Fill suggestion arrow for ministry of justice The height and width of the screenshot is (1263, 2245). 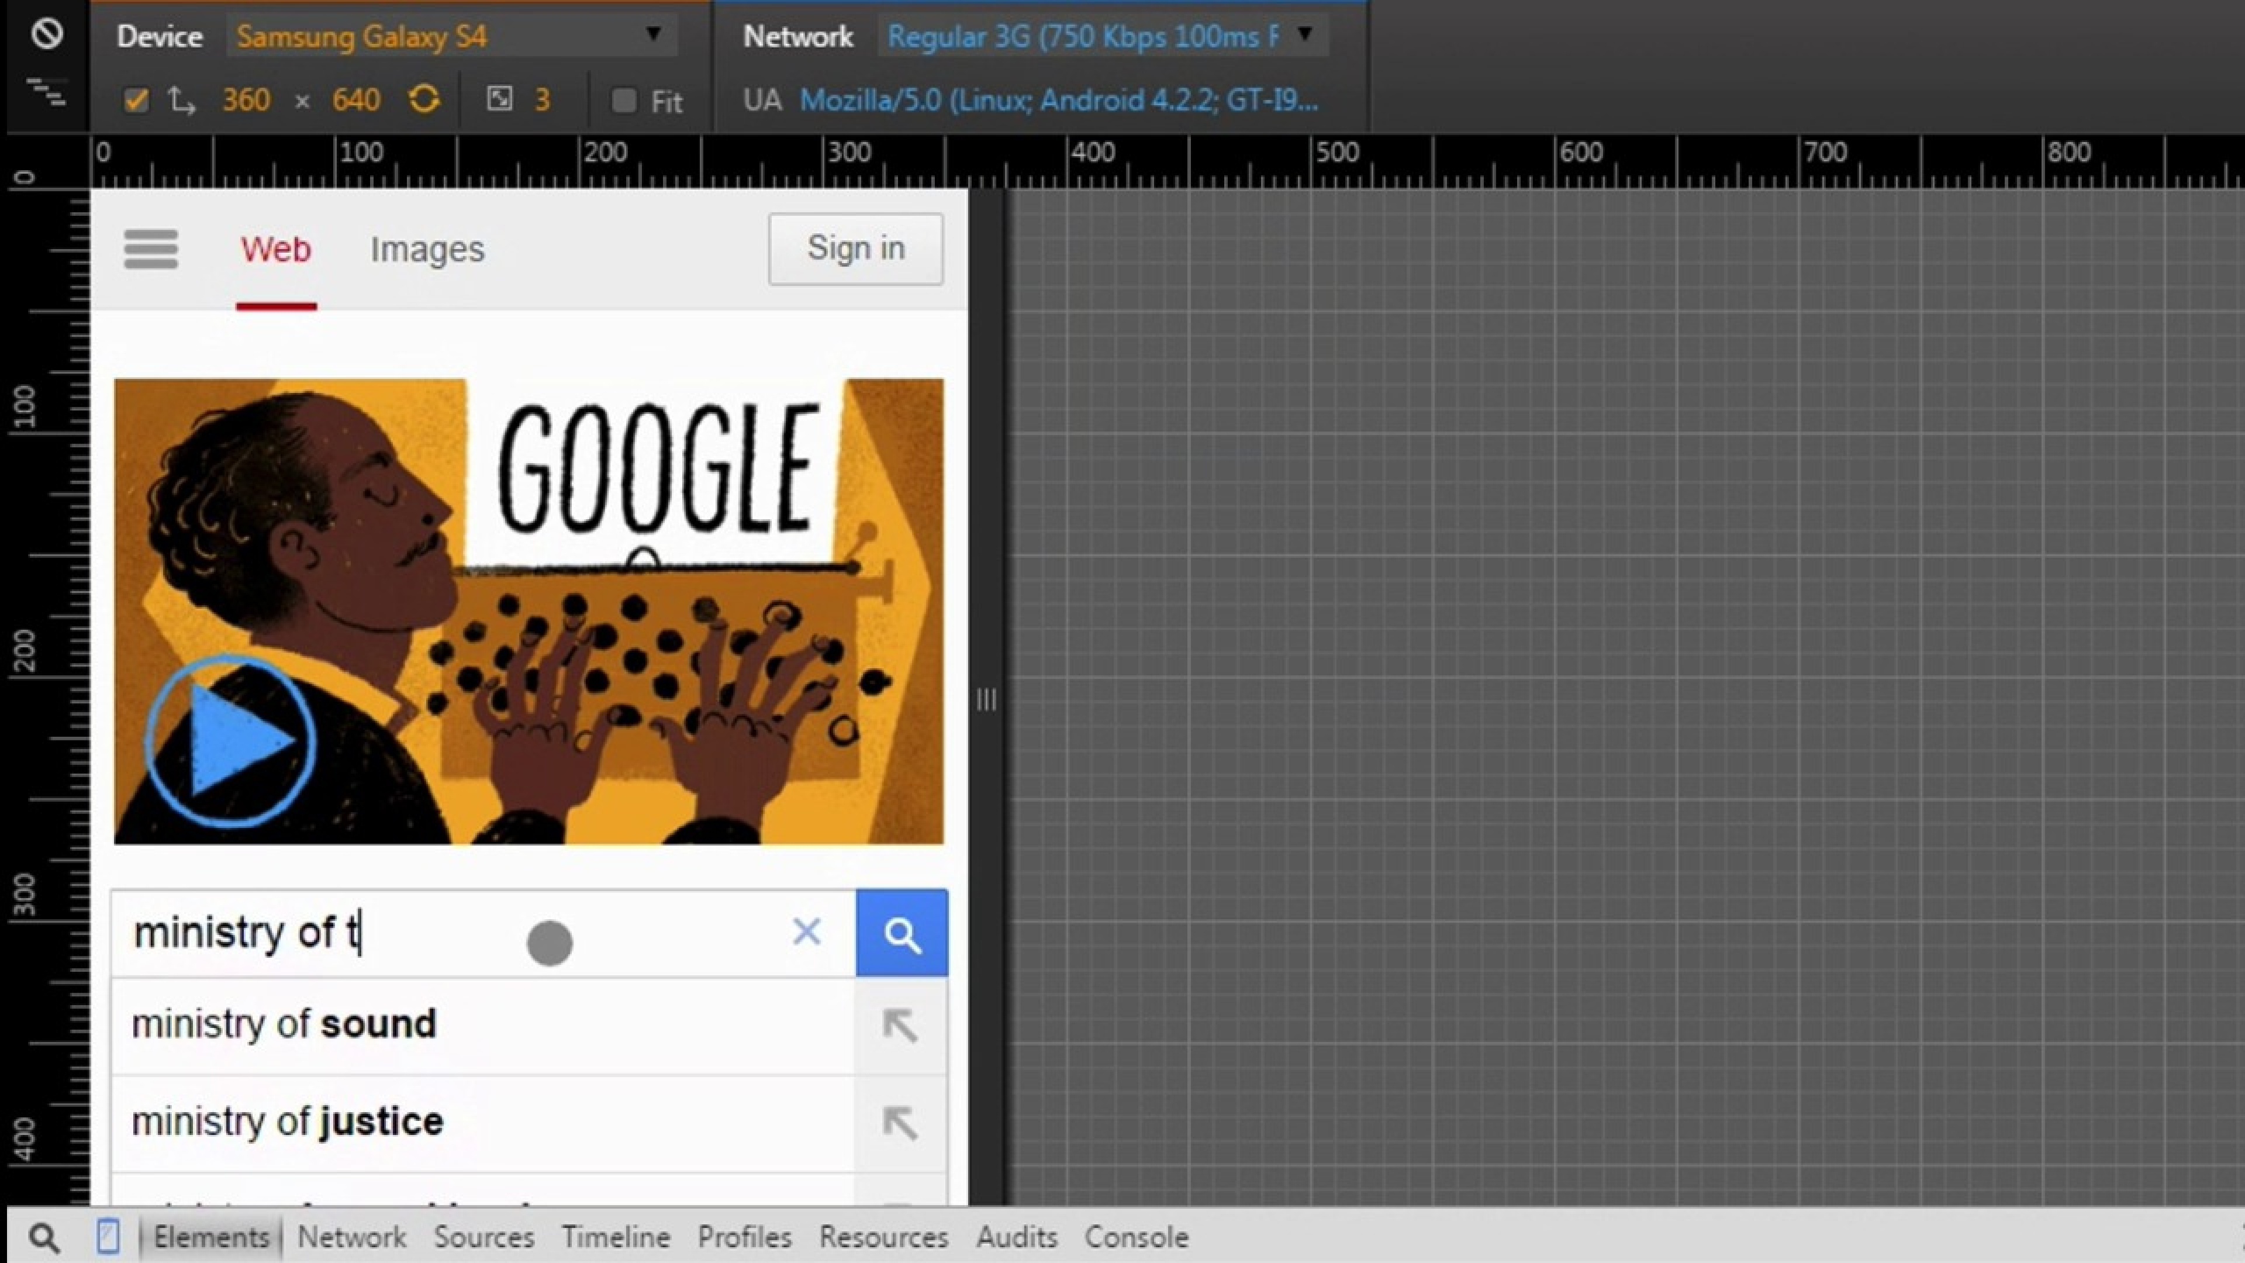pyautogui.click(x=899, y=1123)
